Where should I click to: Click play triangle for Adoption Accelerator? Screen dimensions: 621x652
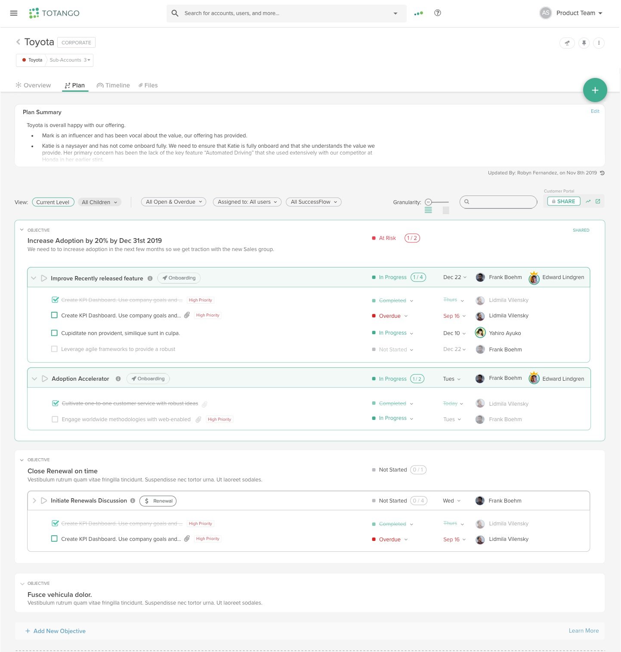(45, 379)
